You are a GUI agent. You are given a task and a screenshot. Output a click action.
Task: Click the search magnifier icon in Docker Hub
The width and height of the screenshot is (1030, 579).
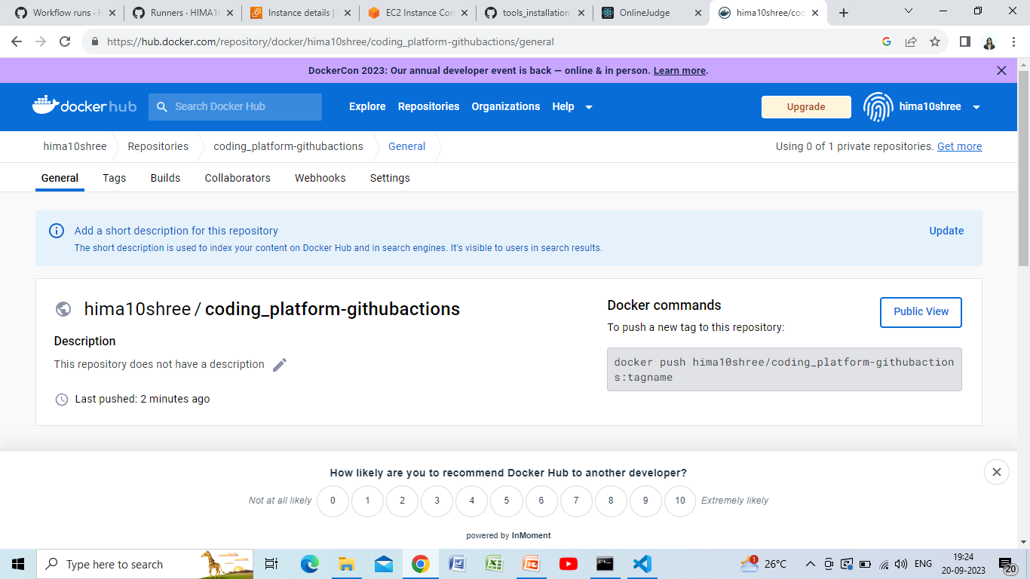click(161, 107)
